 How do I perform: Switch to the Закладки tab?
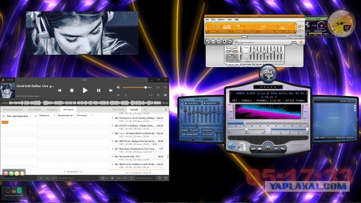(68, 109)
